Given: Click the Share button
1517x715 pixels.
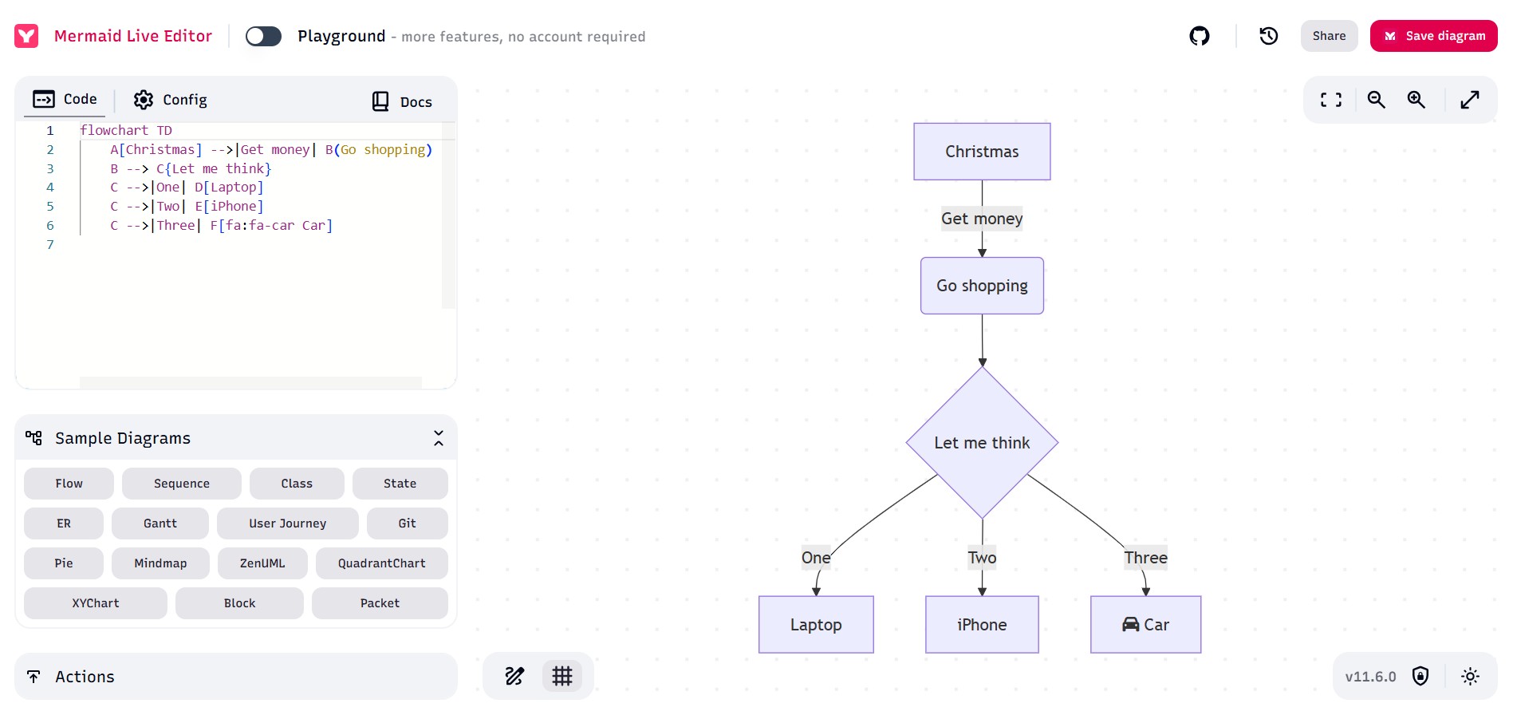Looking at the screenshot, I should tap(1329, 36).
